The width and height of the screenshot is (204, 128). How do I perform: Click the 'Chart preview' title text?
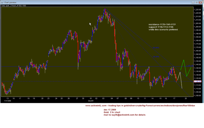coord(10,3)
